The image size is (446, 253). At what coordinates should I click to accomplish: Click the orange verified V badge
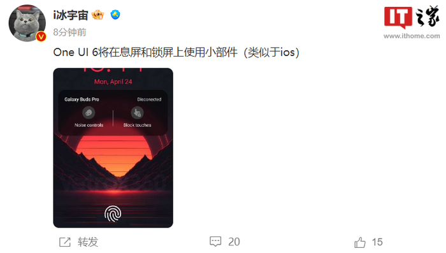pos(41,37)
